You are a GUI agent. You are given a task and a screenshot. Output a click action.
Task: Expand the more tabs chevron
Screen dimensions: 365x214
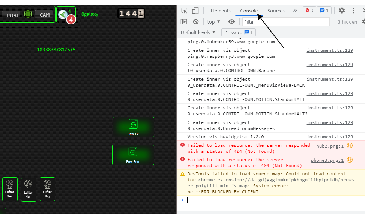pos(295,11)
